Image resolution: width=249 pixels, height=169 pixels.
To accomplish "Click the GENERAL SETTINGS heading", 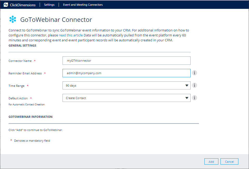I will click(22, 45).
